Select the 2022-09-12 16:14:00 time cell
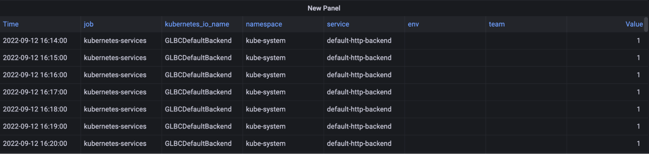 pos(35,41)
